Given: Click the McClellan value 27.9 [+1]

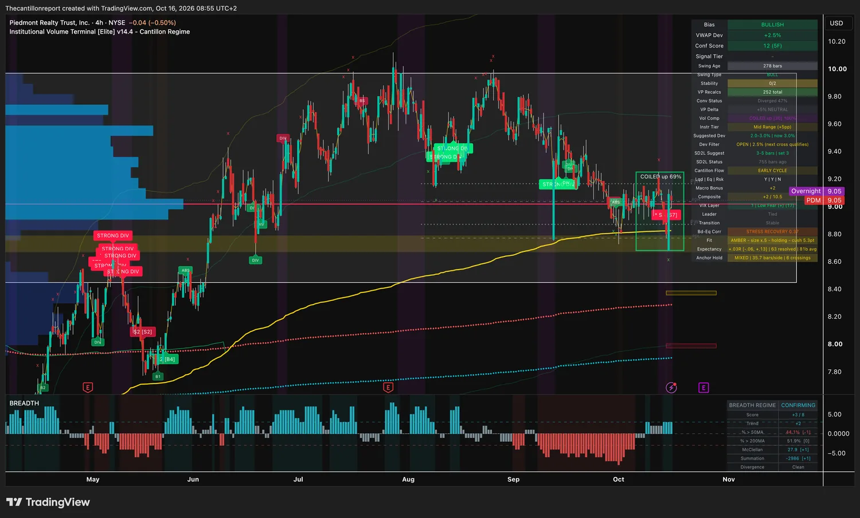Looking at the screenshot, I should pos(798,450).
